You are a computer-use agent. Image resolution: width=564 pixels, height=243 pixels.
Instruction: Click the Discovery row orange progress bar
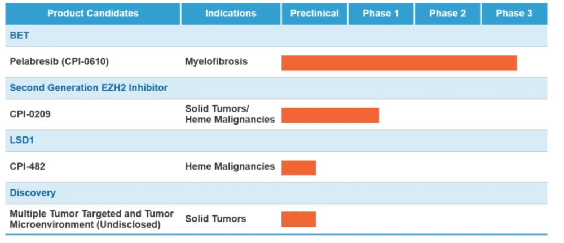tap(298, 219)
